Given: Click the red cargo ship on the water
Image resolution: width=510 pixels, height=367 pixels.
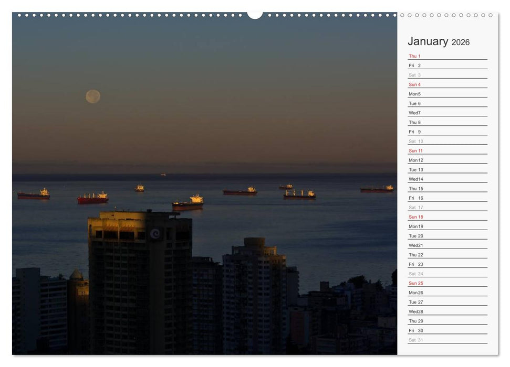Looking at the screenshot, I should coord(91,198).
